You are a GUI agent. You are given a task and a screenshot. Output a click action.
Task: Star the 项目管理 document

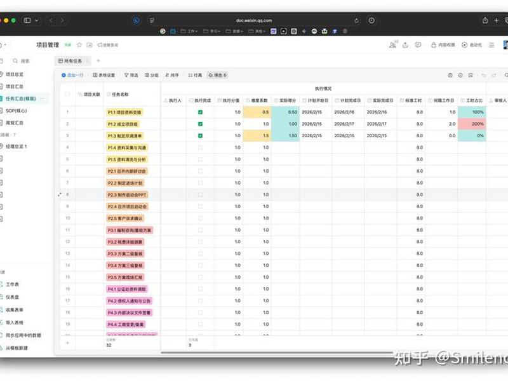pos(79,45)
